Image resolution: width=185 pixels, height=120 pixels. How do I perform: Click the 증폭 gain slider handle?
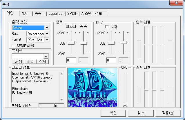84,43
